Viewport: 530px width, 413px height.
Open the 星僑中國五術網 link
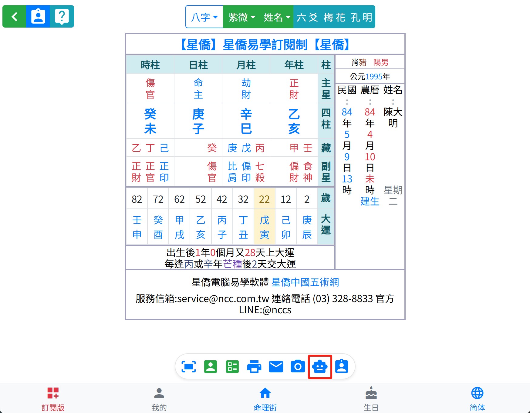point(305,282)
